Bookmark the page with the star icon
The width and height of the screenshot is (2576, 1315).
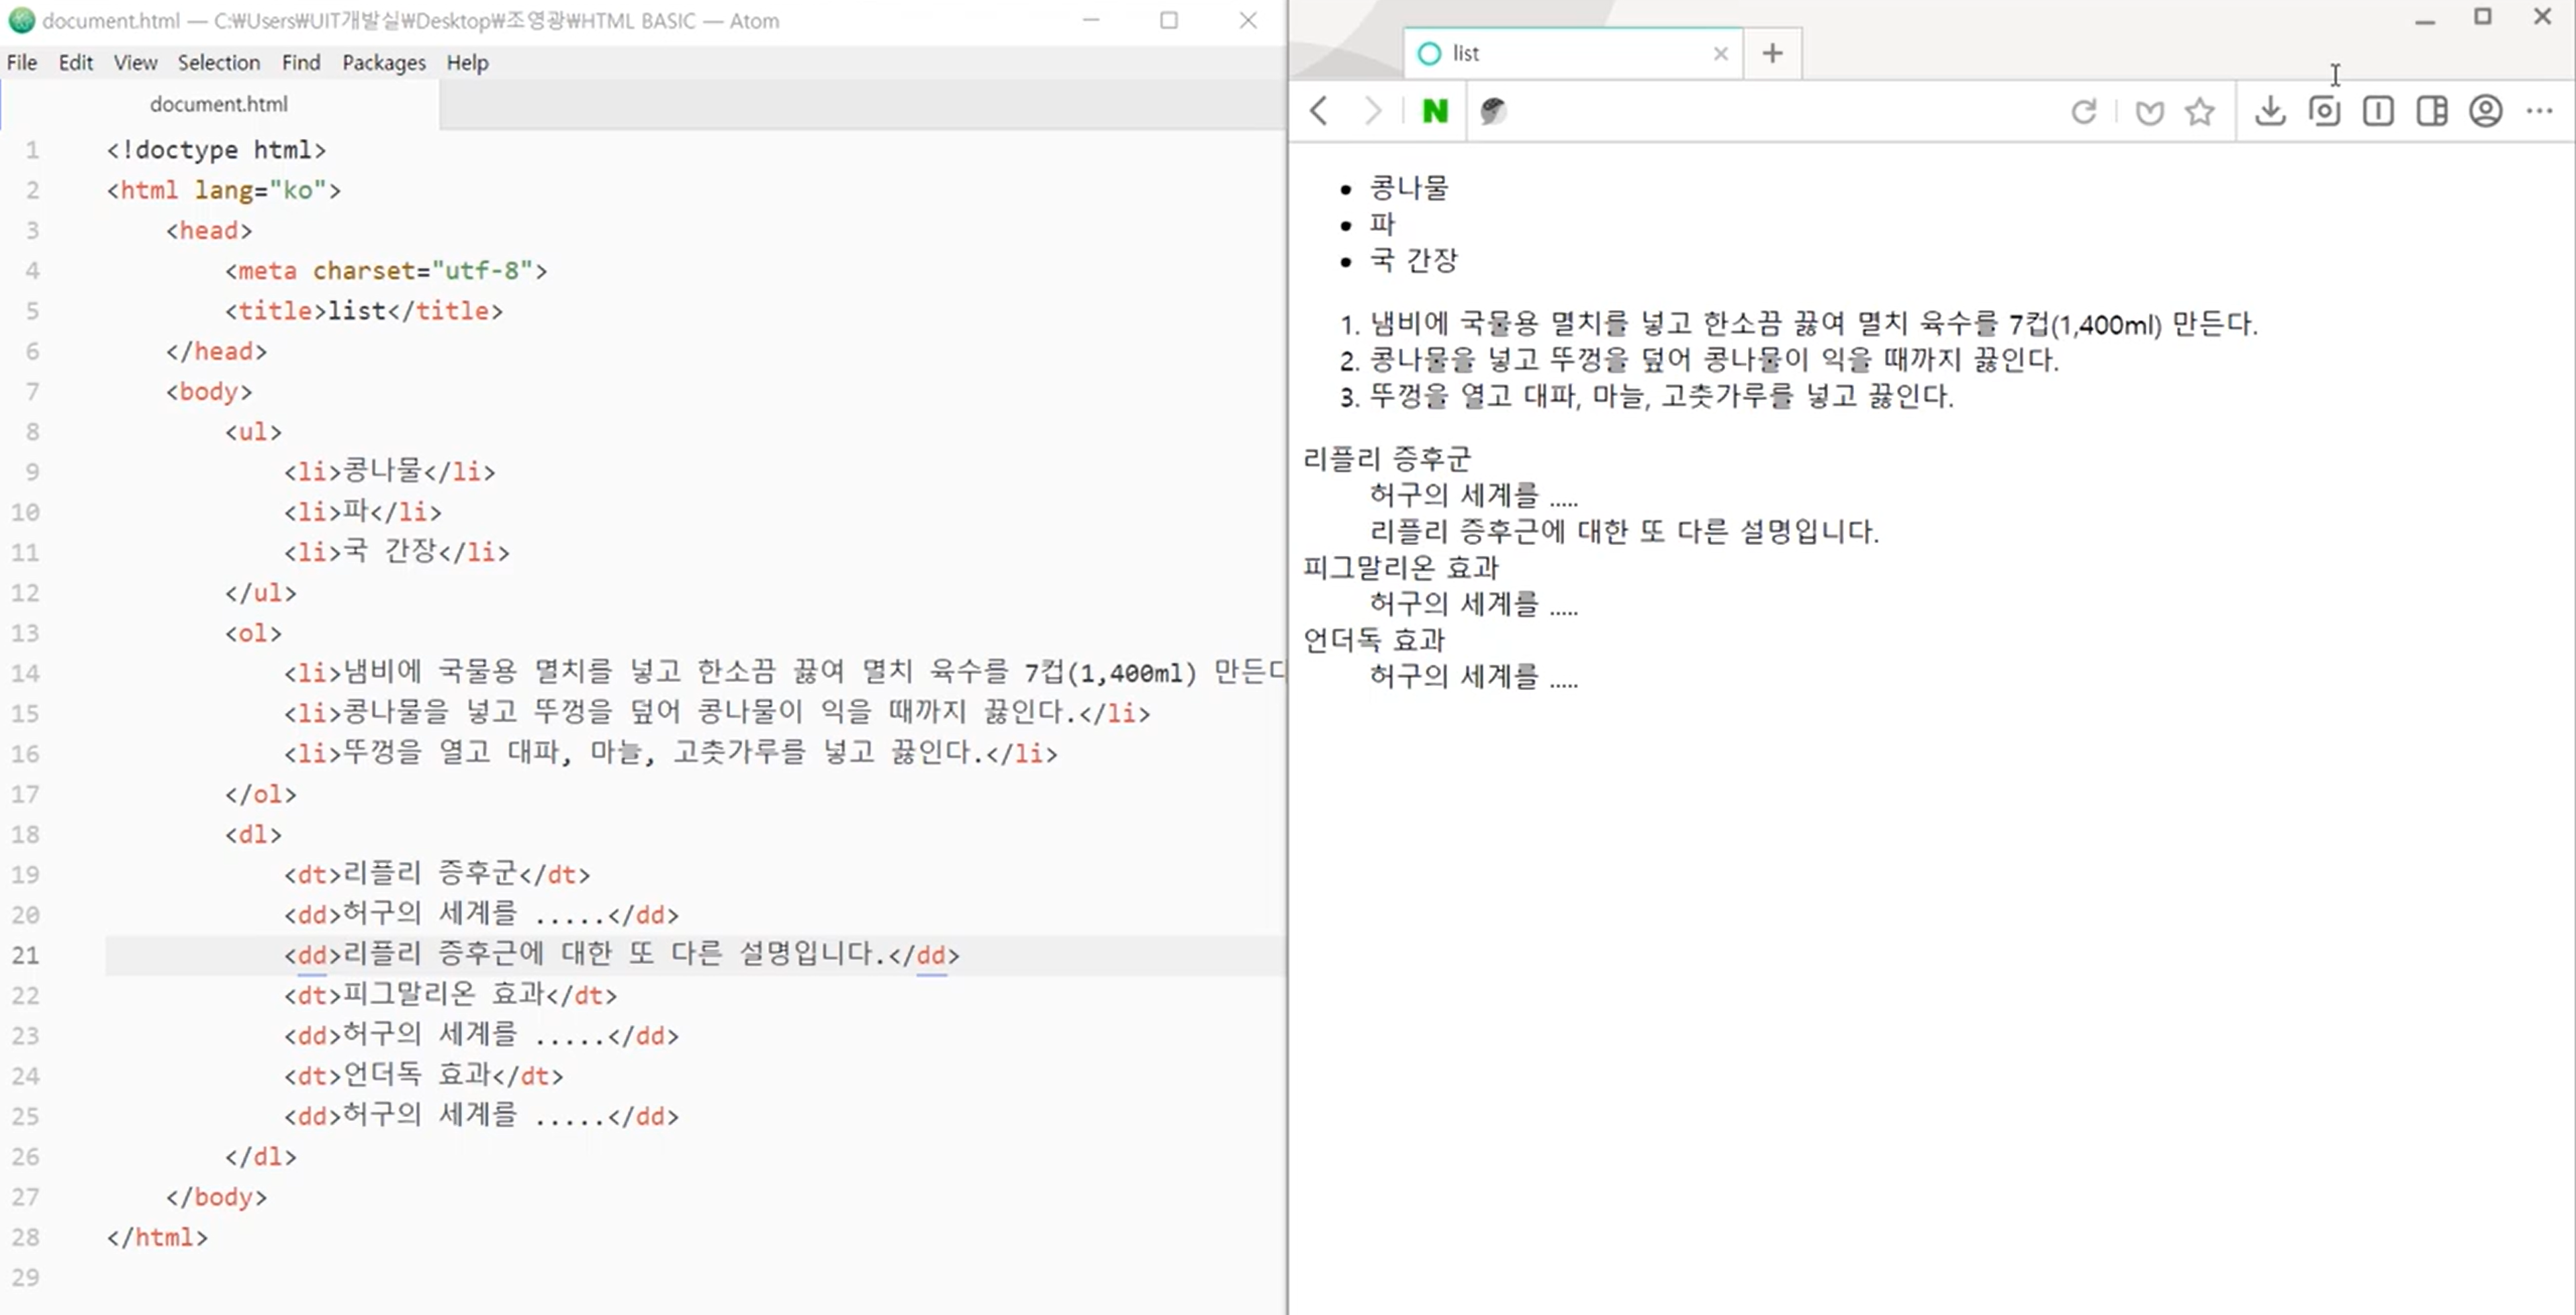pyautogui.click(x=2199, y=111)
